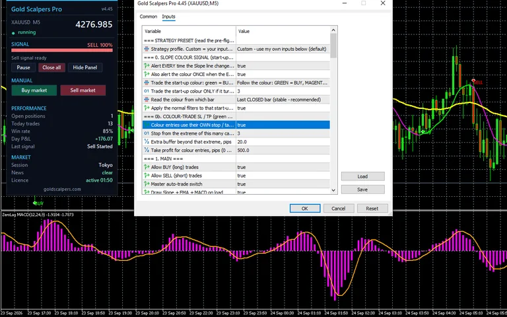Viewport: 507px width, 317px height.
Task: Click icon beside 'Take profit for colour entries'
Action: tap(147, 150)
